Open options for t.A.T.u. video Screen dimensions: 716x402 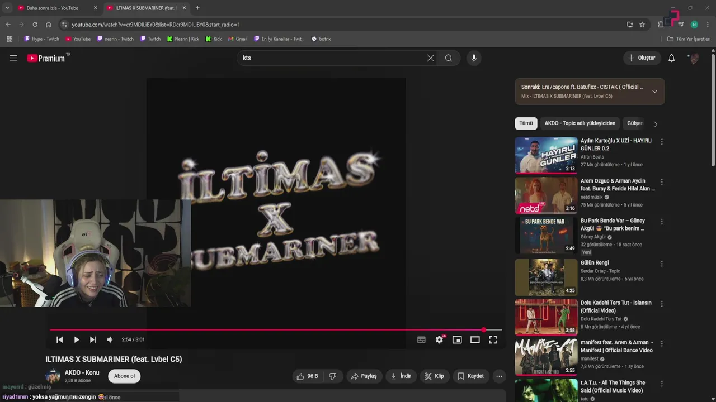[662, 384]
